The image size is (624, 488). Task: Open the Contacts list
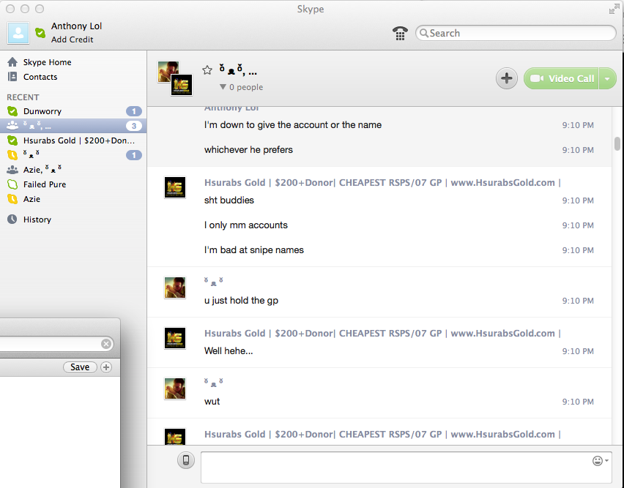coord(40,77)
